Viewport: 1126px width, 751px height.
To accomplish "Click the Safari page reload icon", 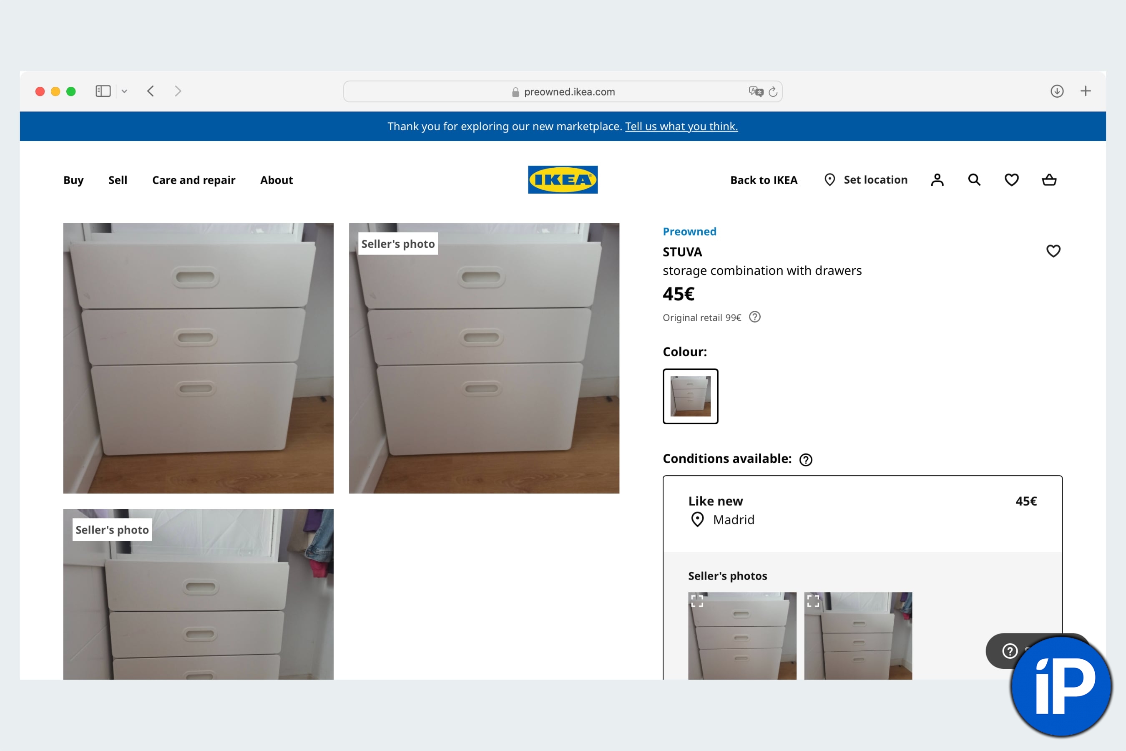I will (x=773, y=91).
